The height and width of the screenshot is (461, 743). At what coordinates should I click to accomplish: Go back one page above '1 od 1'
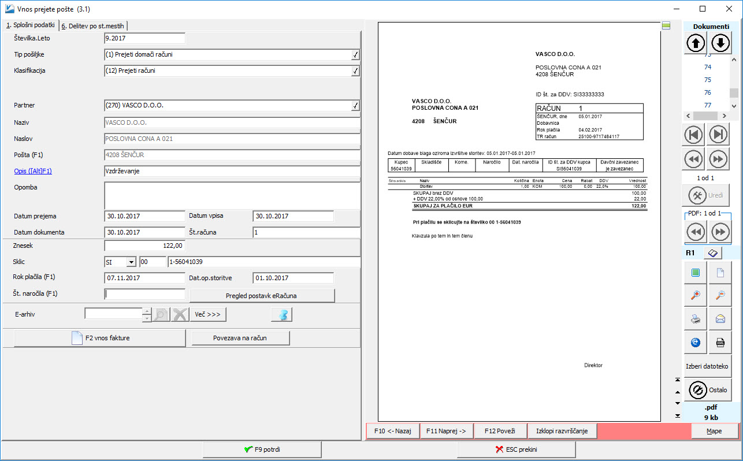tap(693, 159)
